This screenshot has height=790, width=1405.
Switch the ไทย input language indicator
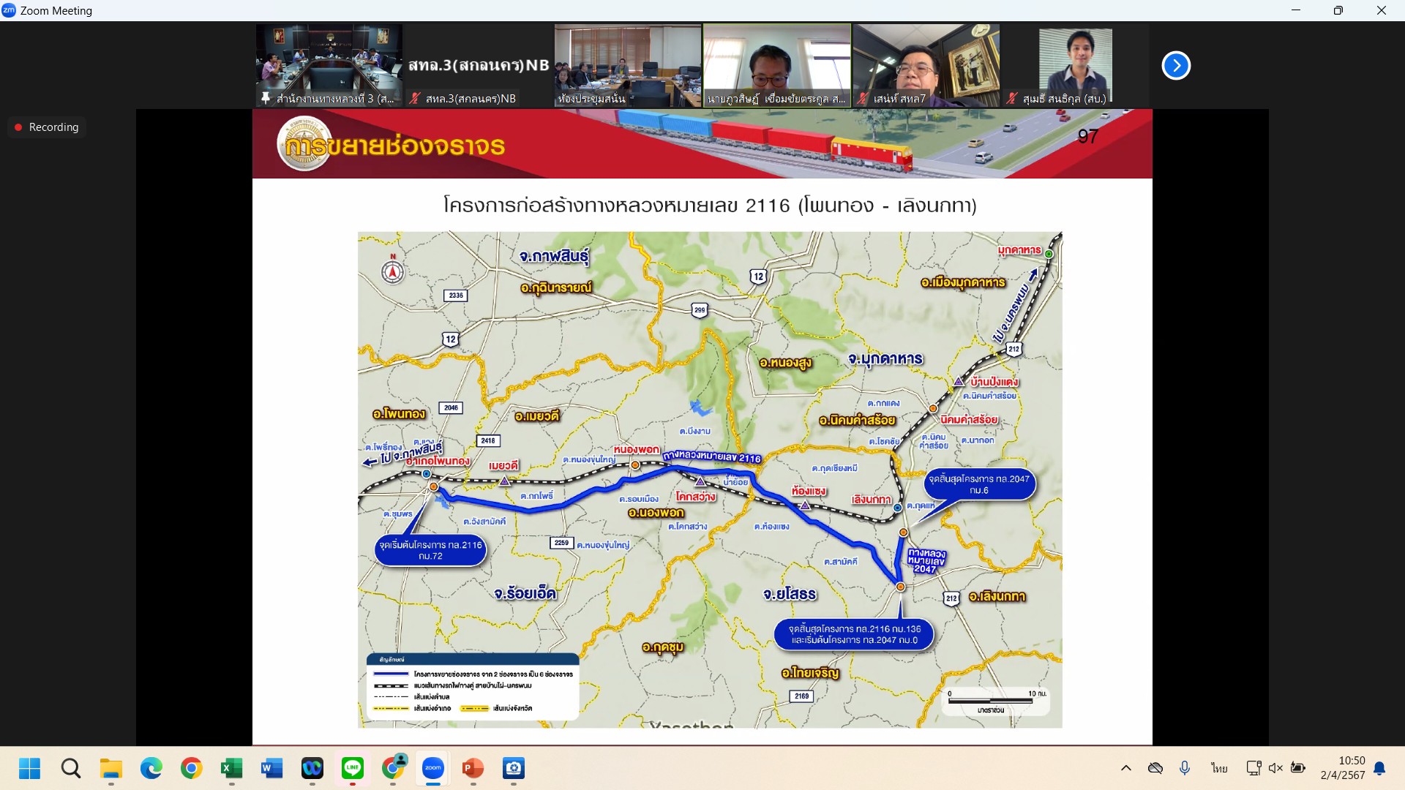[1218, 768]
